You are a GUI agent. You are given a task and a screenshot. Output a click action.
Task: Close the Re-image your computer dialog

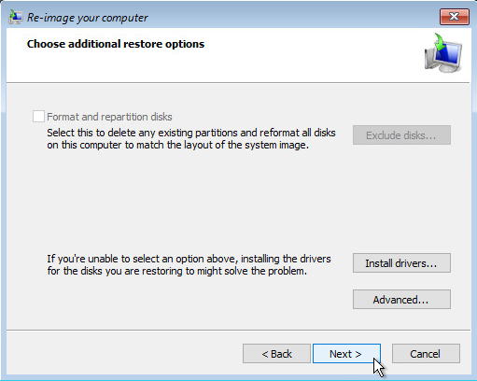click(x=455, y=17)
